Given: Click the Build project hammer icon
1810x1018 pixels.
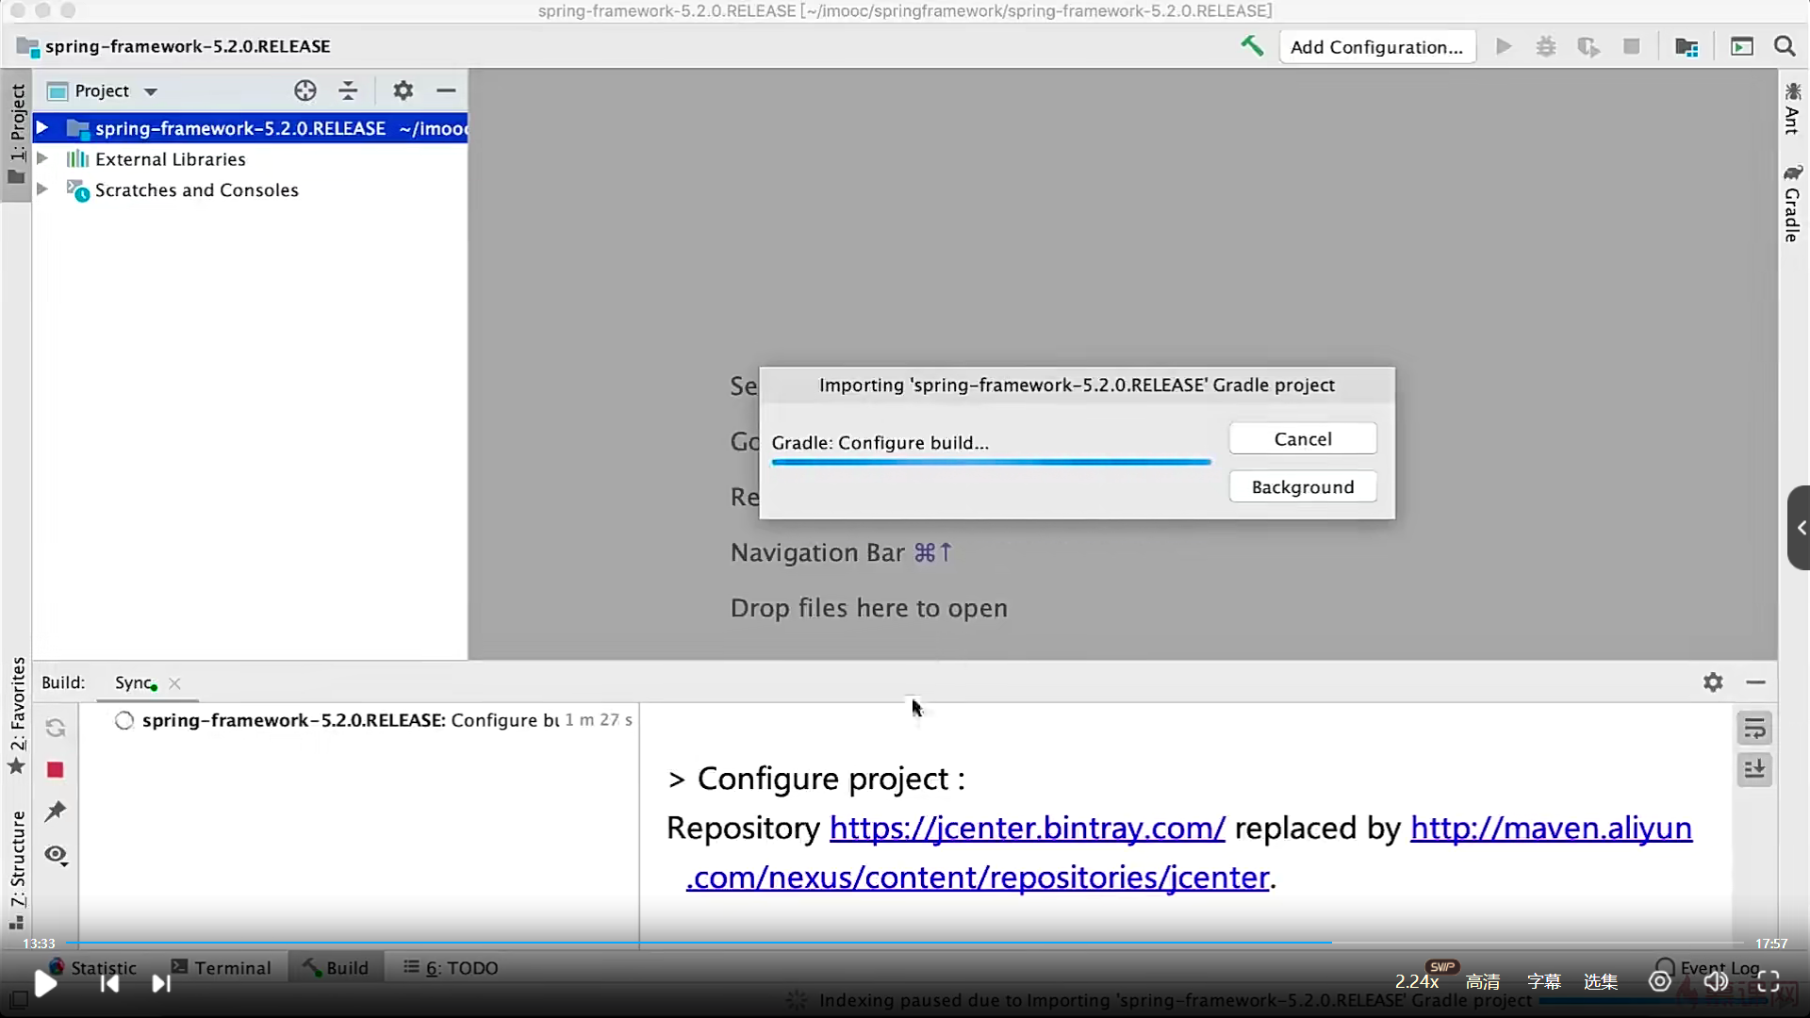Looking at the screenshot, I should click(x=1252, y=45).
